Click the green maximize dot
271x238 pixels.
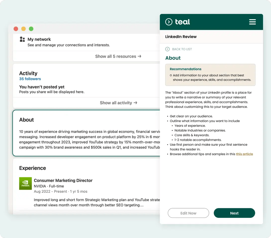31,29
